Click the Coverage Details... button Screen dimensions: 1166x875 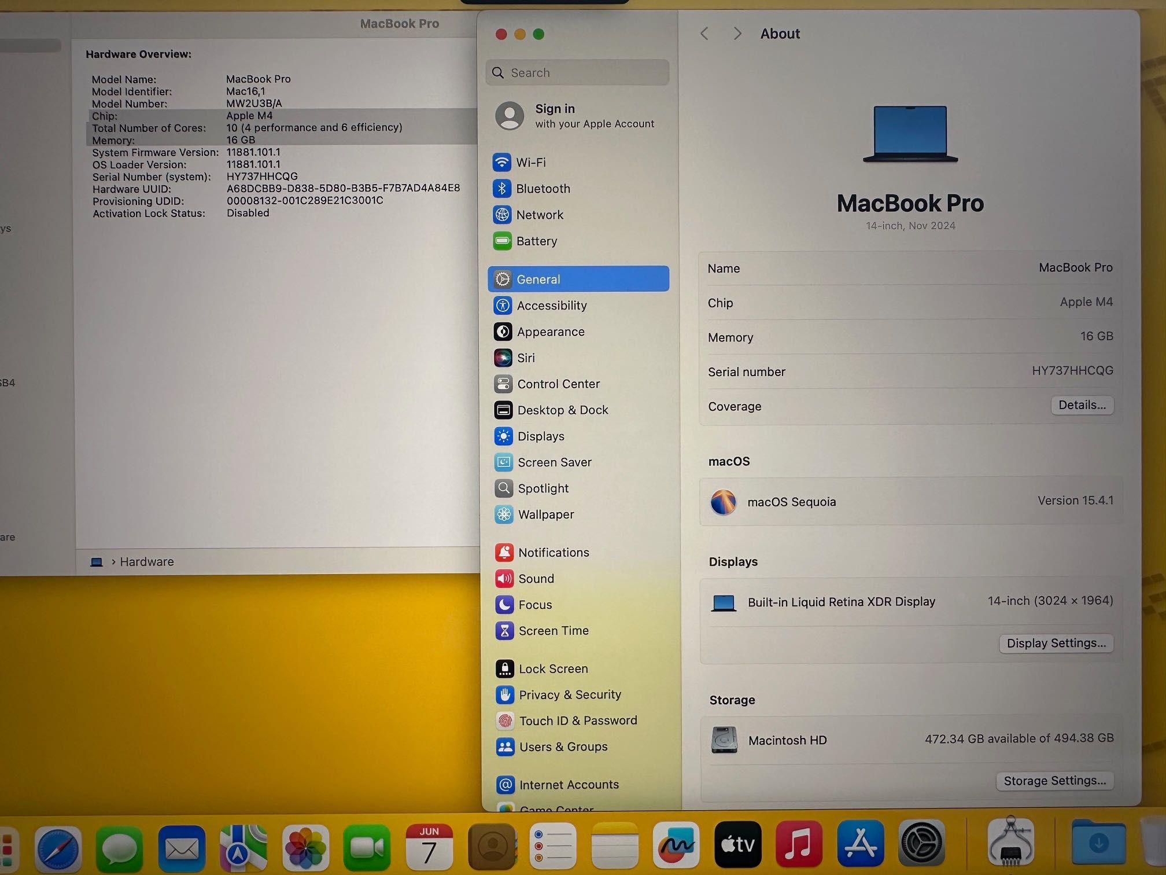point(1082,405)
